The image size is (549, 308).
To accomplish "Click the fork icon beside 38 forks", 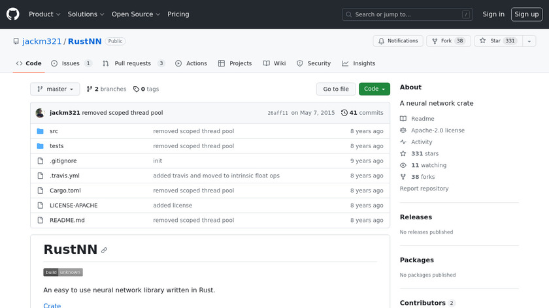I will click(x=403, y=177).
